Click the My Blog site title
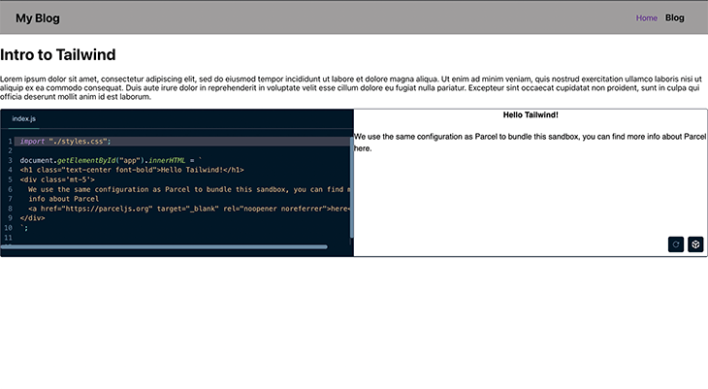The height and width of the screenshot is (389, 708). coord(38,18)
